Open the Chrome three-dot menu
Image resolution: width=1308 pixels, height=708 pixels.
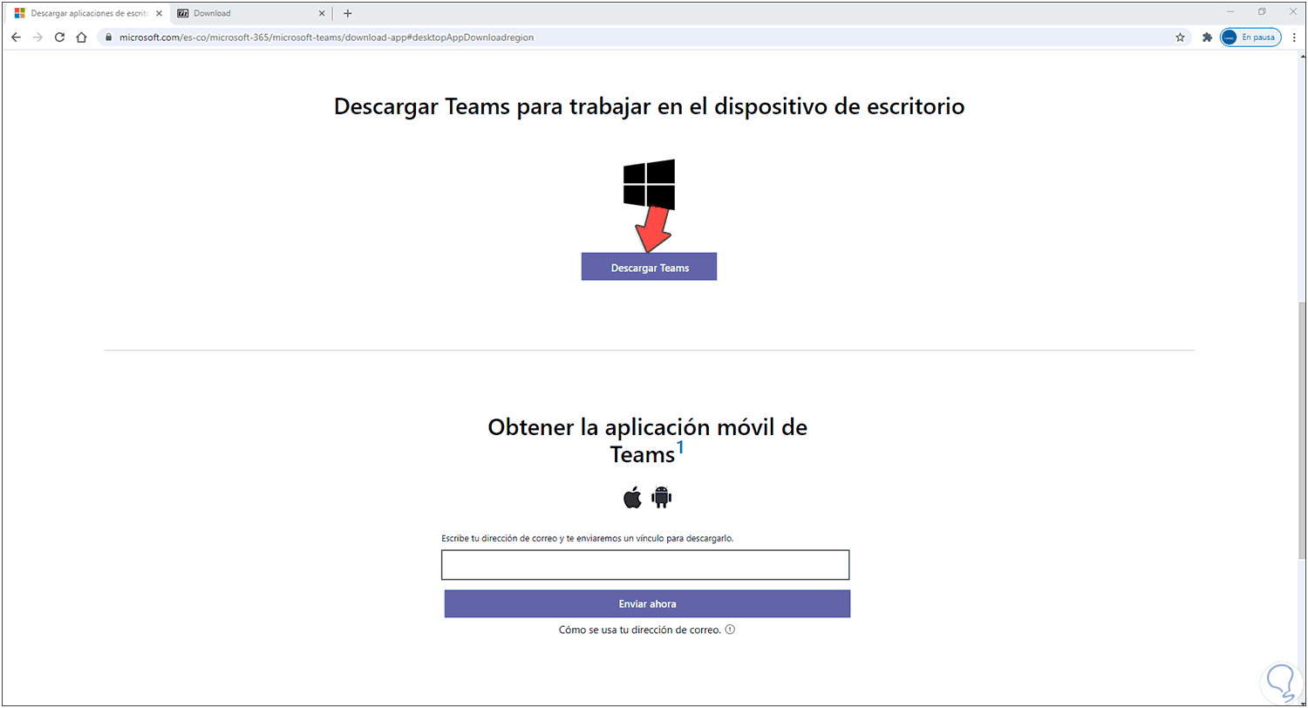[x=1293, y=37]
